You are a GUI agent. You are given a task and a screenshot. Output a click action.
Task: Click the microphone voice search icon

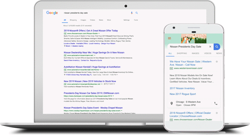pos(132,13)
